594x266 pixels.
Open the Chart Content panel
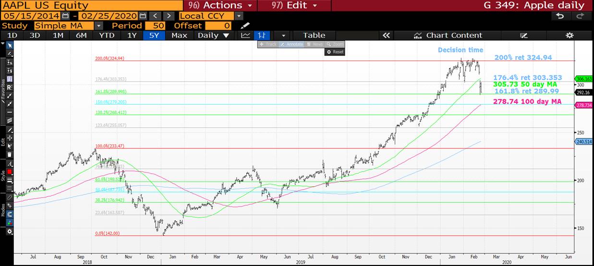click(448, 35)
